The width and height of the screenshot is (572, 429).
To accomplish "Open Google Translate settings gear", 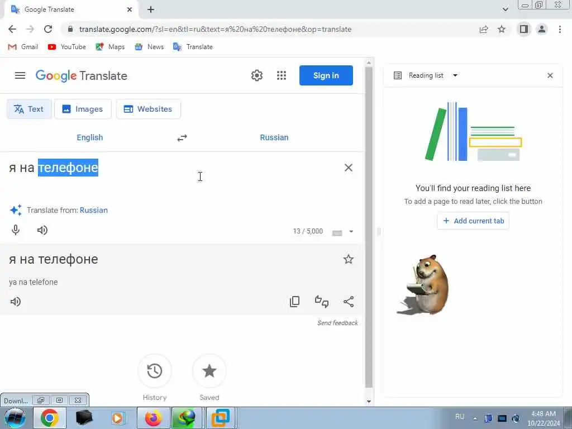I will [x=257, y=75].
